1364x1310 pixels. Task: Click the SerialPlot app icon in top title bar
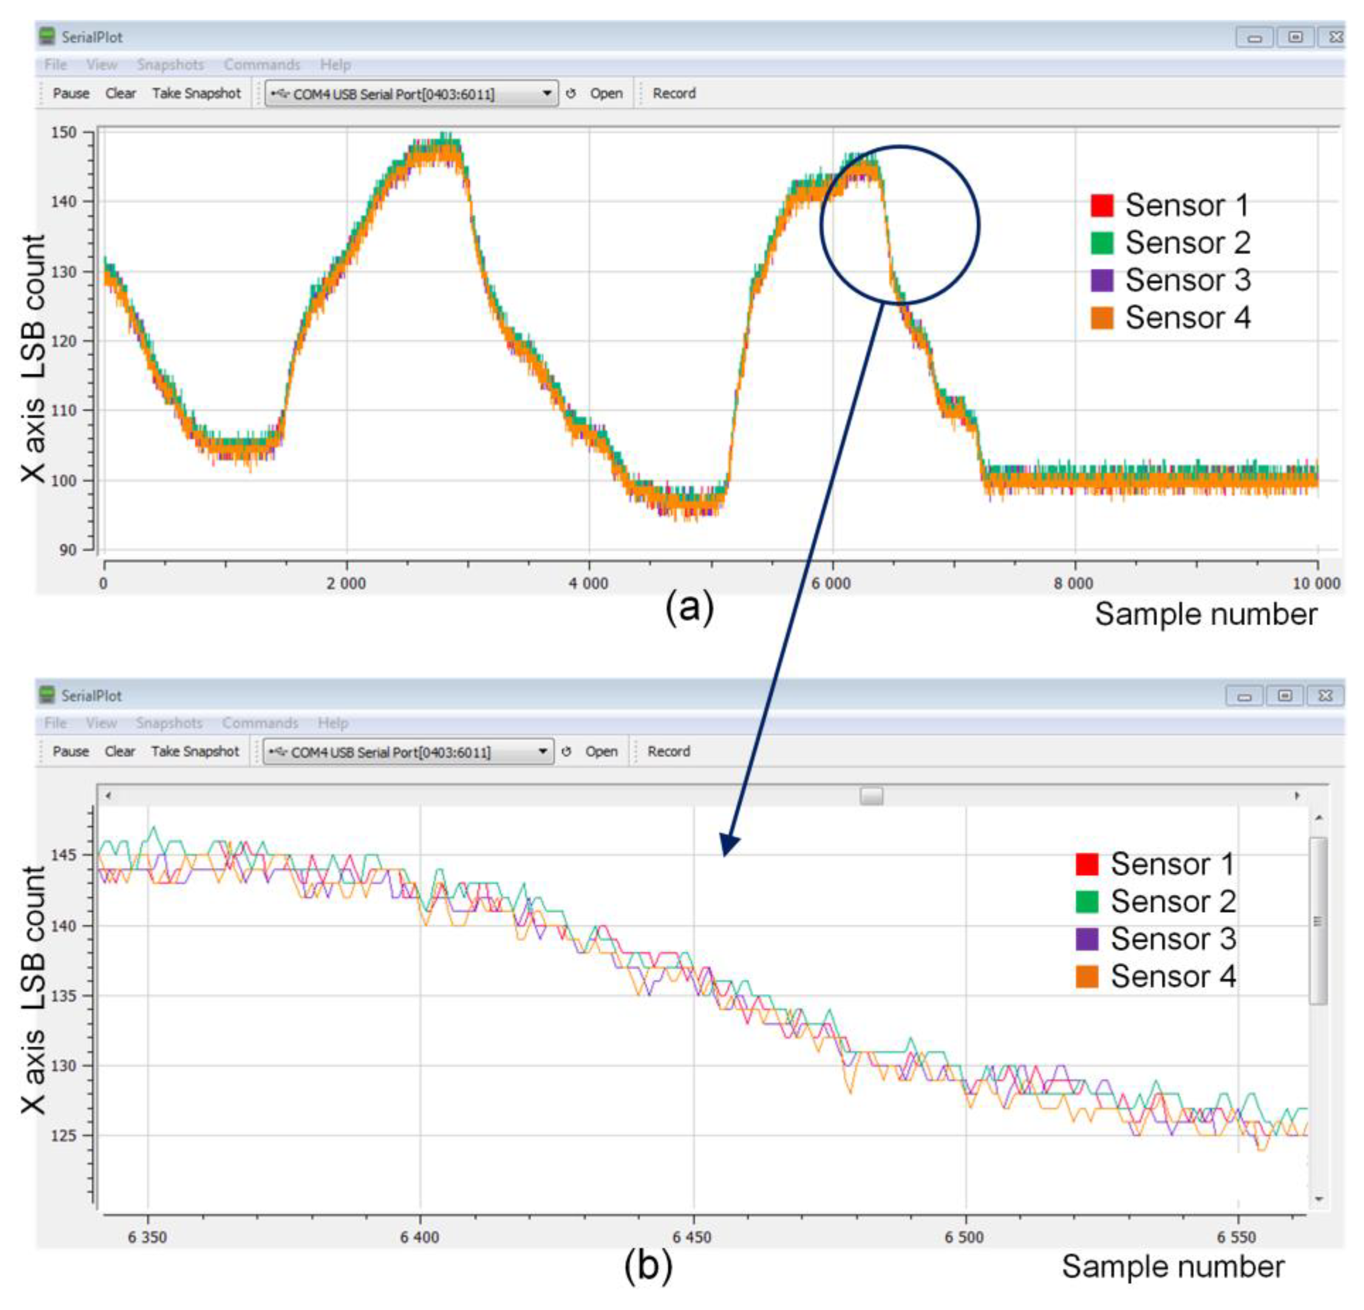[x=47, y=36]
